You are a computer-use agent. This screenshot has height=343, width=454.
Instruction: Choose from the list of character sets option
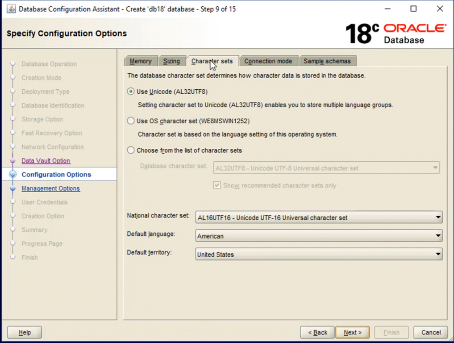[x=131, y=150]
